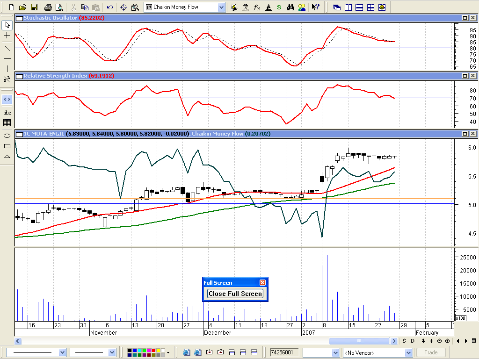
Task: Open the Chaikin Money Flow indicator dropdown
Action: (x=221, y=7)
